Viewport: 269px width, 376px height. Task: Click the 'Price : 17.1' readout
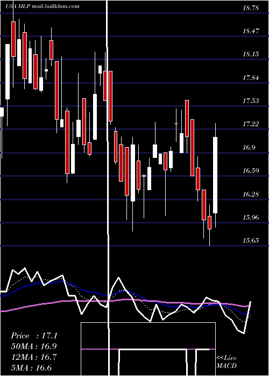click(x=34, y=336)
